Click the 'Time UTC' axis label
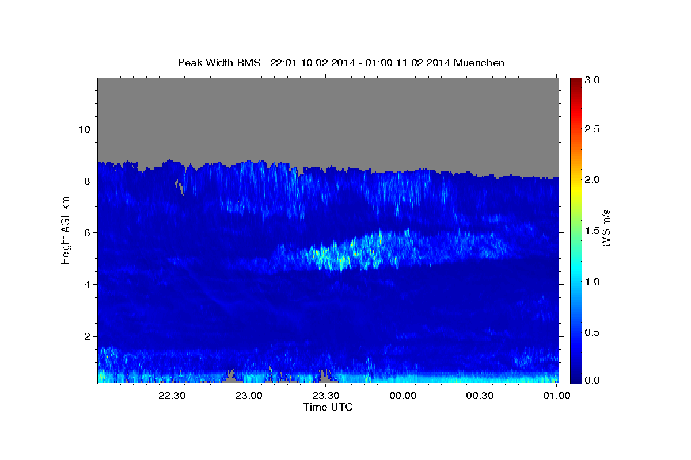This screenshot has width=691, height=460. 328,407
